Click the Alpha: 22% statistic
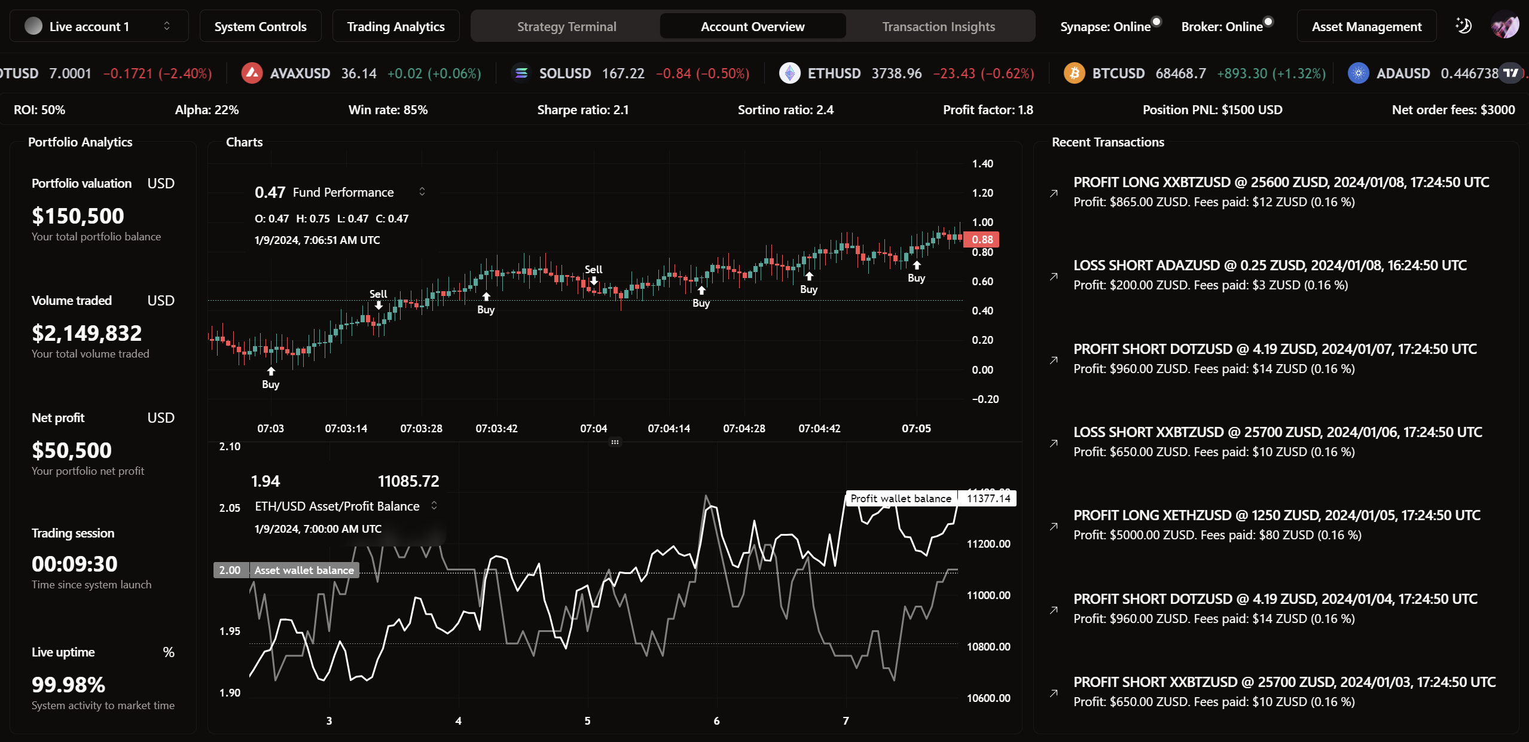This screenshot has width=1529, height=742. click(x=207, y=110)
